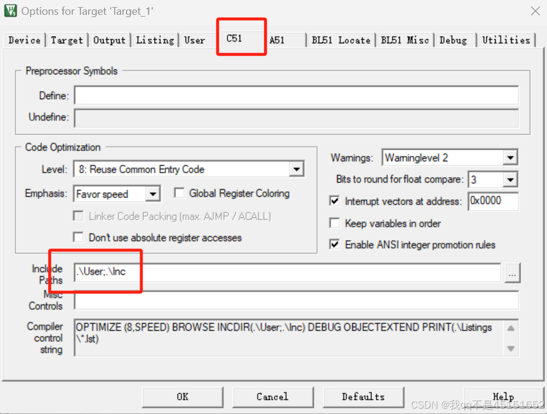Select the C51 tab
Screen dimensions: 547x414
point(234,38)
